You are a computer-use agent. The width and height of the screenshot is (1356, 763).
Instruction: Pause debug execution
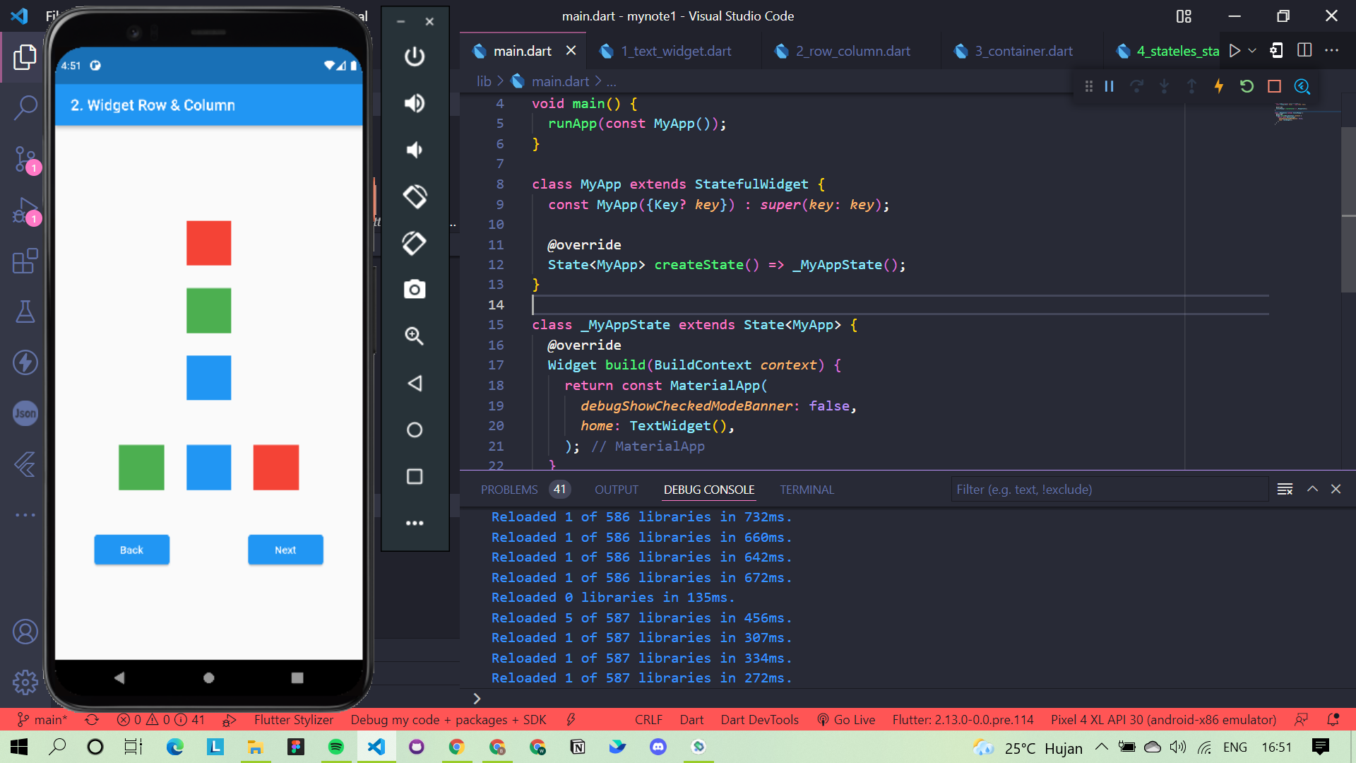pos(1109,86)
